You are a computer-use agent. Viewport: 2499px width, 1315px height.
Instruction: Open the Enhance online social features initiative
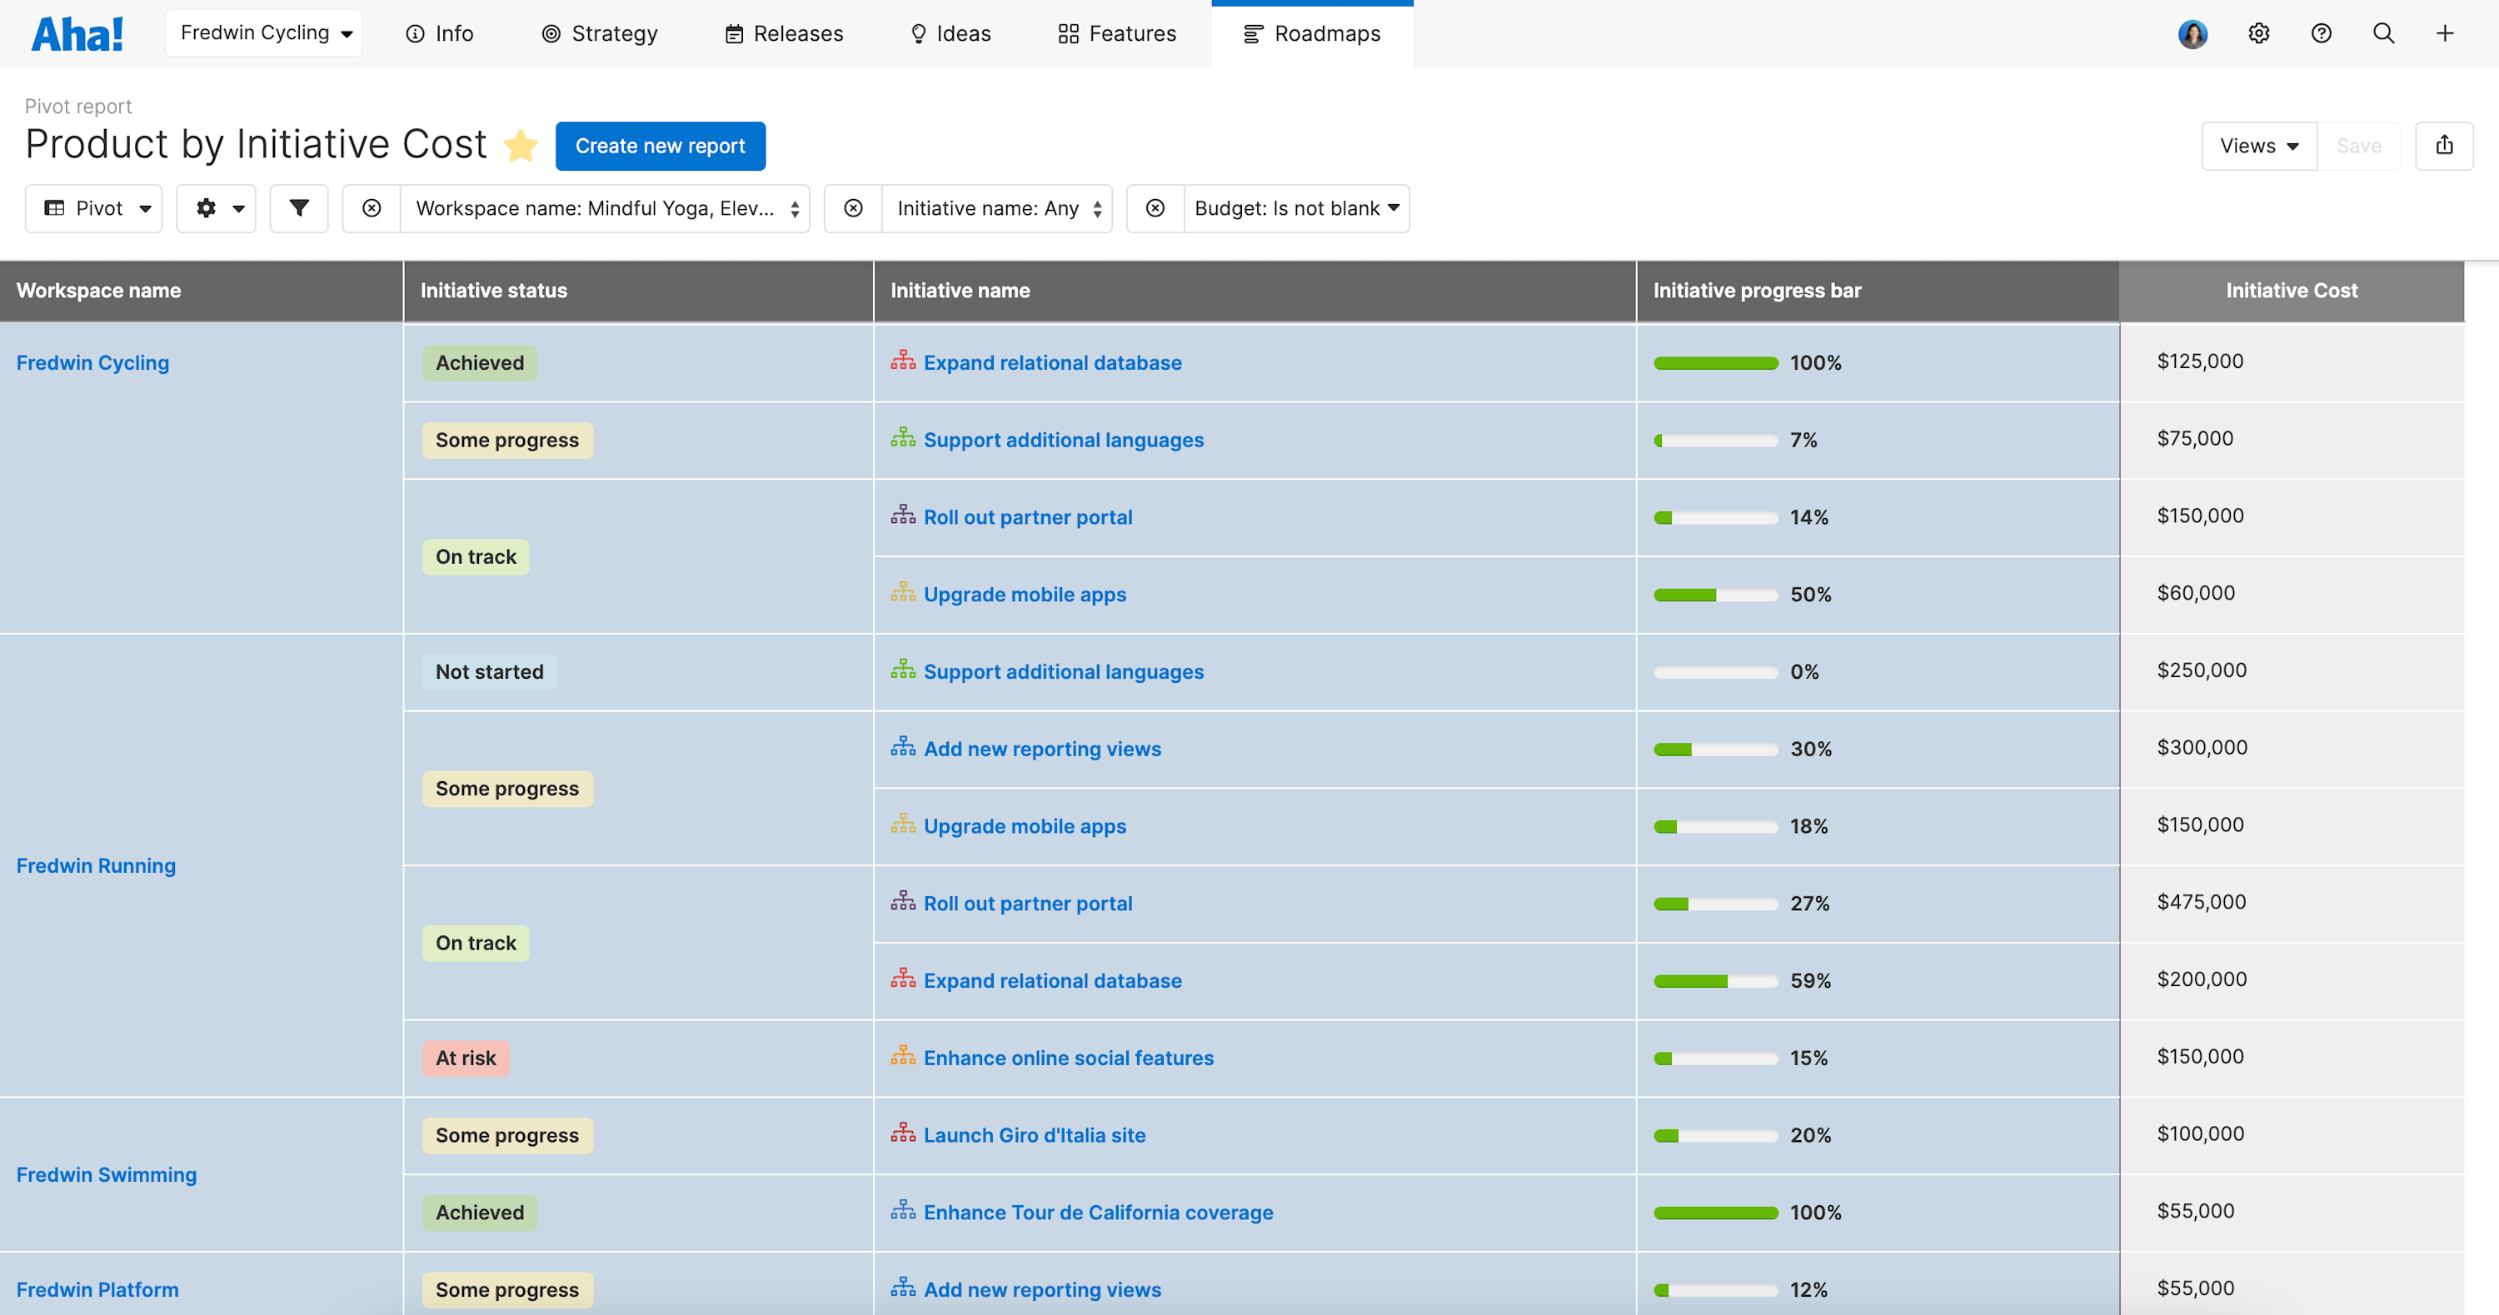[1068, 1058]
